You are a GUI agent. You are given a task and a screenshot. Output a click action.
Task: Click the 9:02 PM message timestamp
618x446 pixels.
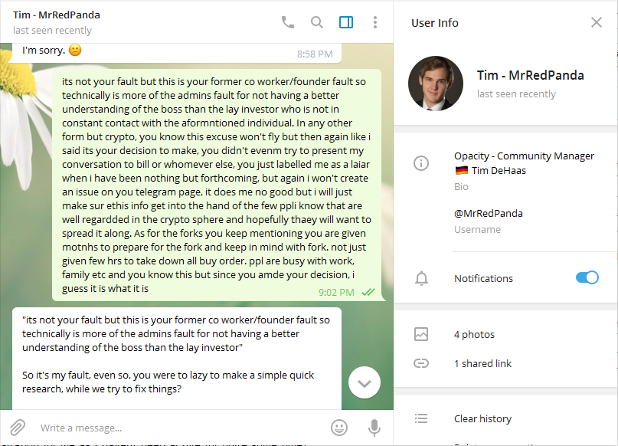[x=336, y=292]
